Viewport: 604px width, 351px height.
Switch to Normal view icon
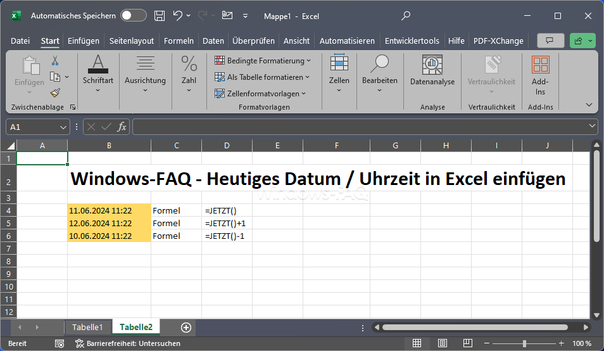417,343
